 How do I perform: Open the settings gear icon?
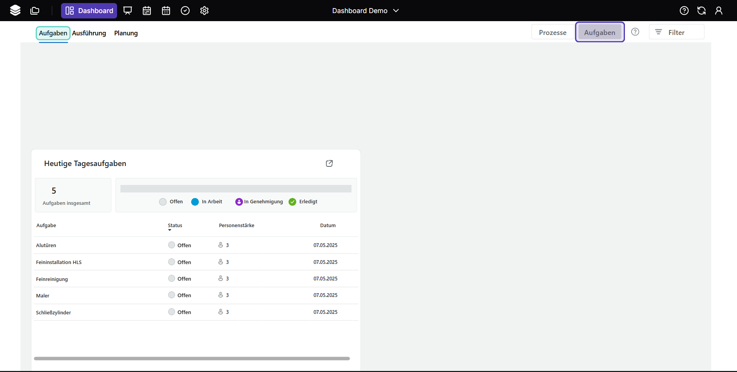click(204, 10)
